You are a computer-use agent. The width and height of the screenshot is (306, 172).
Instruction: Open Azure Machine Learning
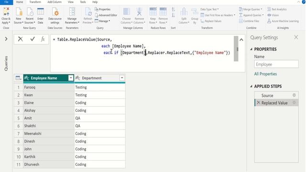click(x=283, y=21)
